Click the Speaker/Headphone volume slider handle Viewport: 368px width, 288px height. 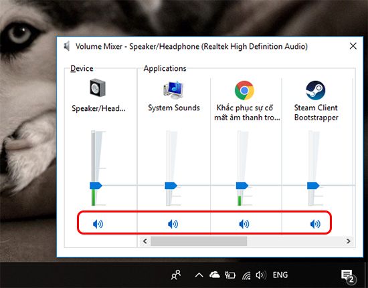pos(96,186)
